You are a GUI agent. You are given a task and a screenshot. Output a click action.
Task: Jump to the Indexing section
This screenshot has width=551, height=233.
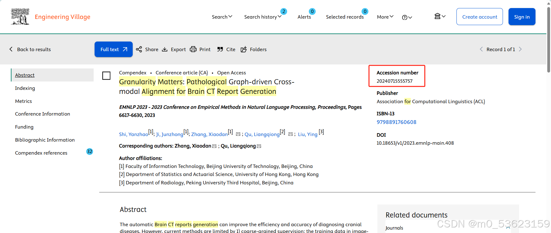25,88
